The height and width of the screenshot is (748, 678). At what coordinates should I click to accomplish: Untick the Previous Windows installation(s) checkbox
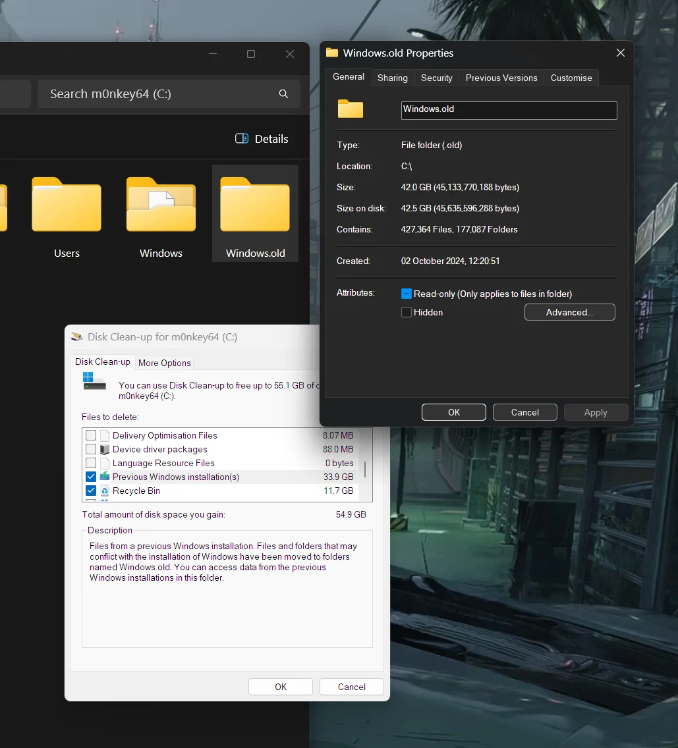tap(91, 477)
